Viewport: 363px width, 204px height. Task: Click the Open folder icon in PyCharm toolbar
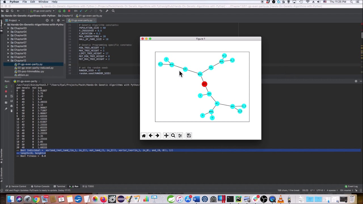[3, 11]
